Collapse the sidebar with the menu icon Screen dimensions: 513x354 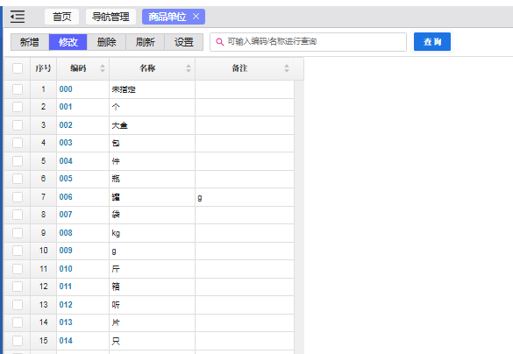(x=18, y=17)
